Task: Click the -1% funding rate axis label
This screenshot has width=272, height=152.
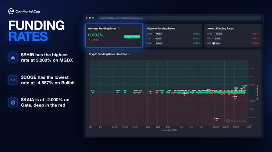Action: click(x=250, y=126)
